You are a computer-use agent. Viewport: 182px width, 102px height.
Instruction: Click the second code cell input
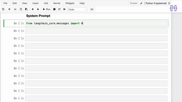coord(96,31)
